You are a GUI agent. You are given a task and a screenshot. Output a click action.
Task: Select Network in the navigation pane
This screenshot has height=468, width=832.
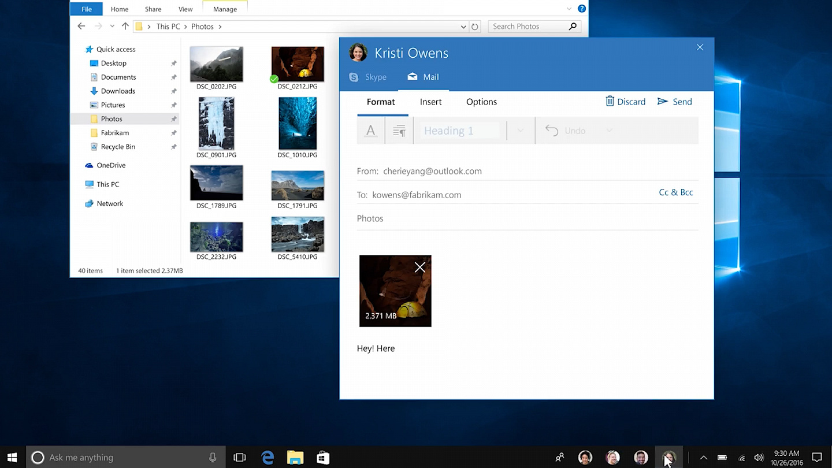click(104, 203)
